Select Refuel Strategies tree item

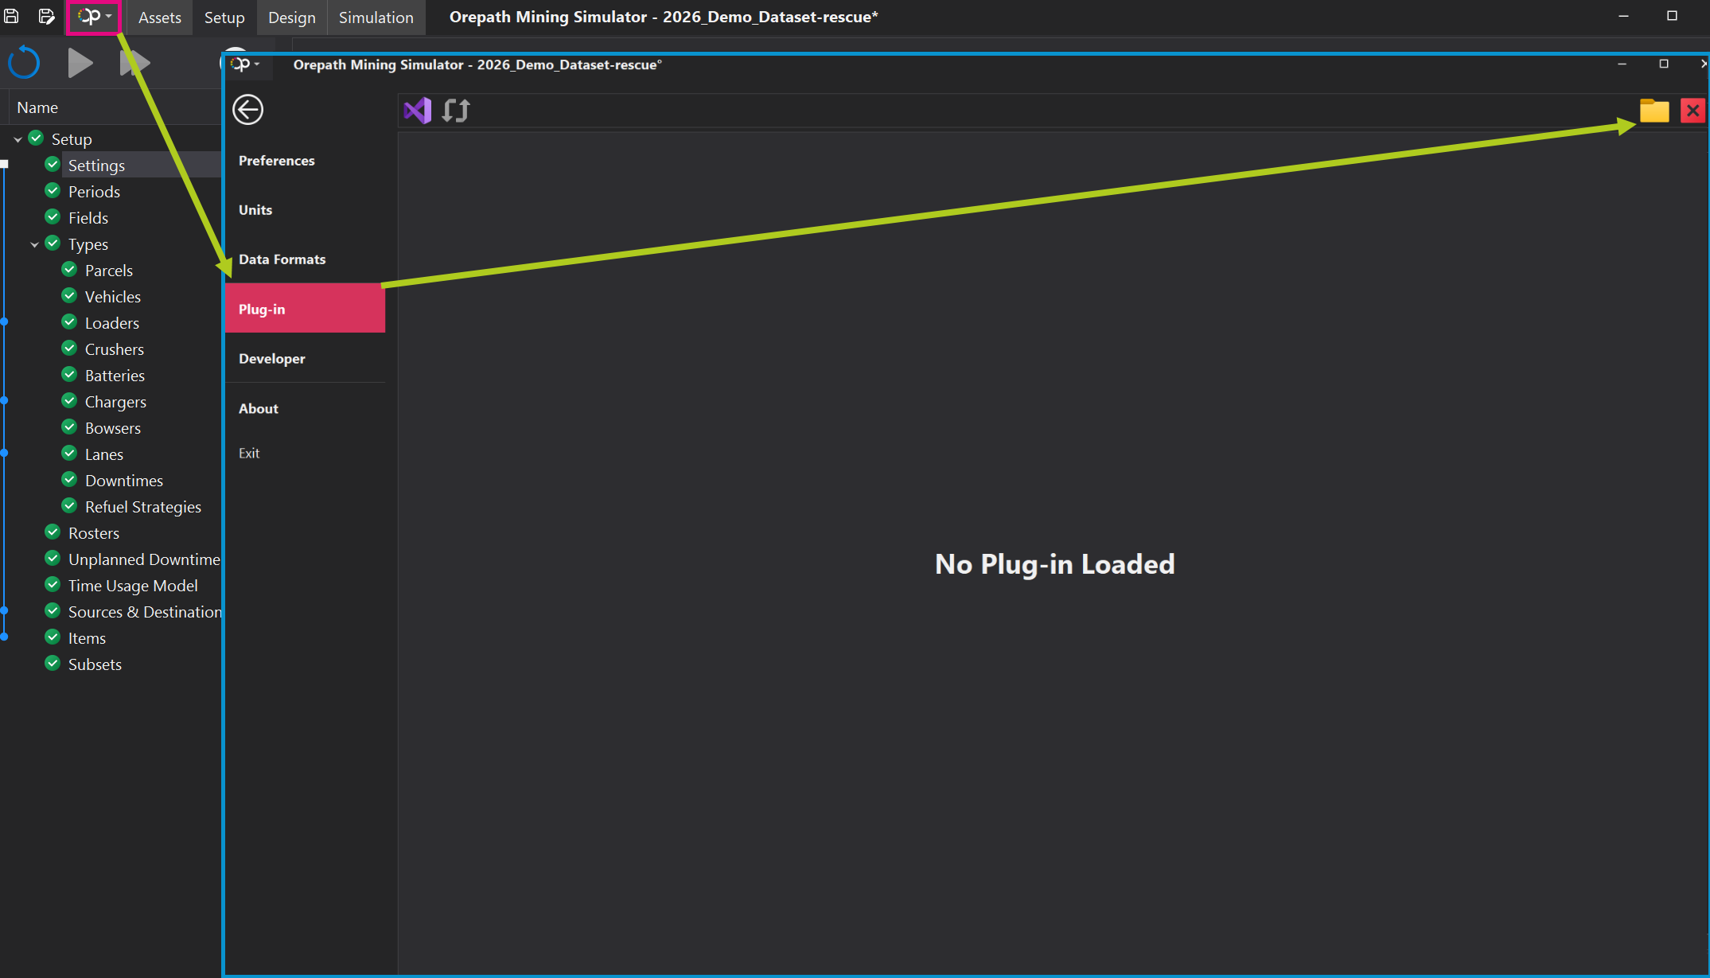[x=142, y=507]
